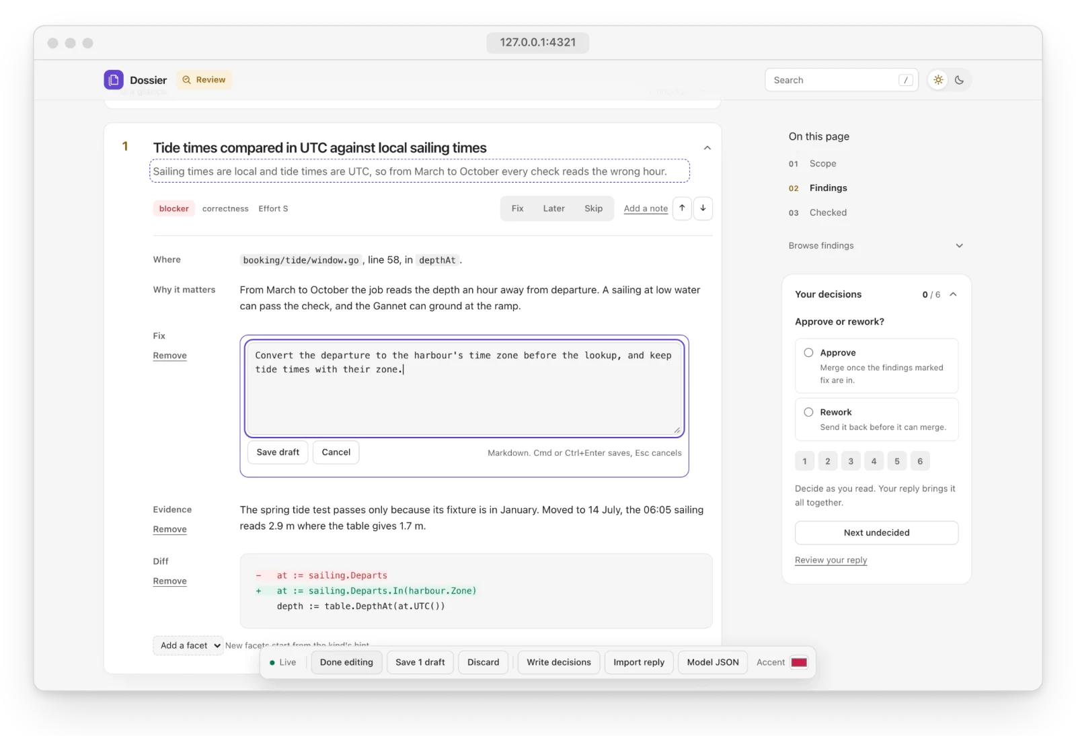Remove the Diff facet

169,581
